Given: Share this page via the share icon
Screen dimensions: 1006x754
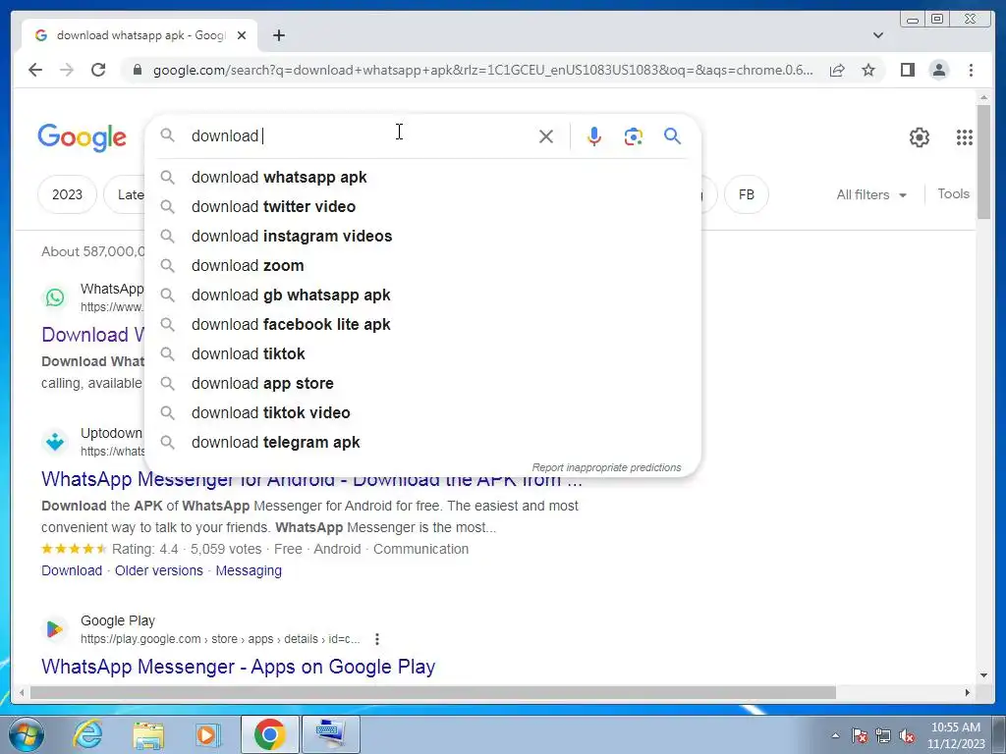Looking at the screenshot, I should click(x=837, y=70).
